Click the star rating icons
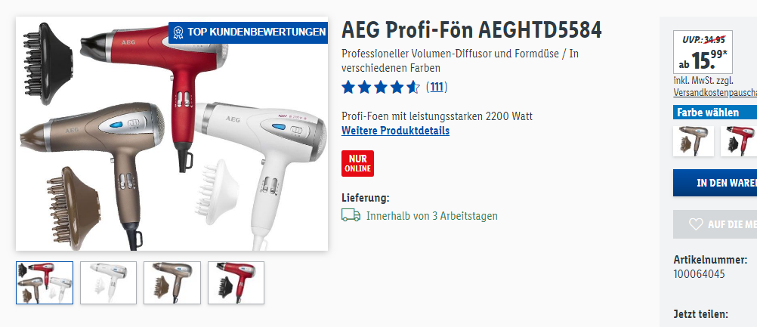Image resolution: width=757 pixels, height=327 pixels. click(381, 88)
